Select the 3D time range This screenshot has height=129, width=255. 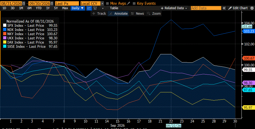13,8
